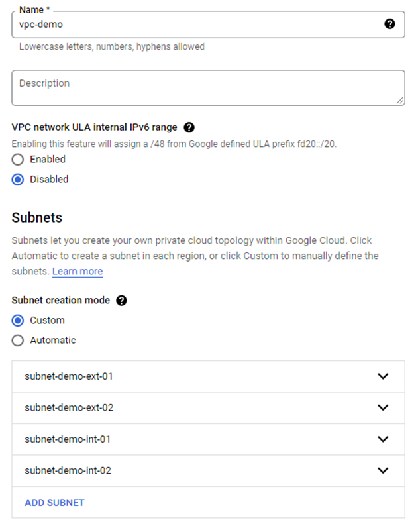Click into the Name field containing vpc-demo
416x526 pixels.
192,25
